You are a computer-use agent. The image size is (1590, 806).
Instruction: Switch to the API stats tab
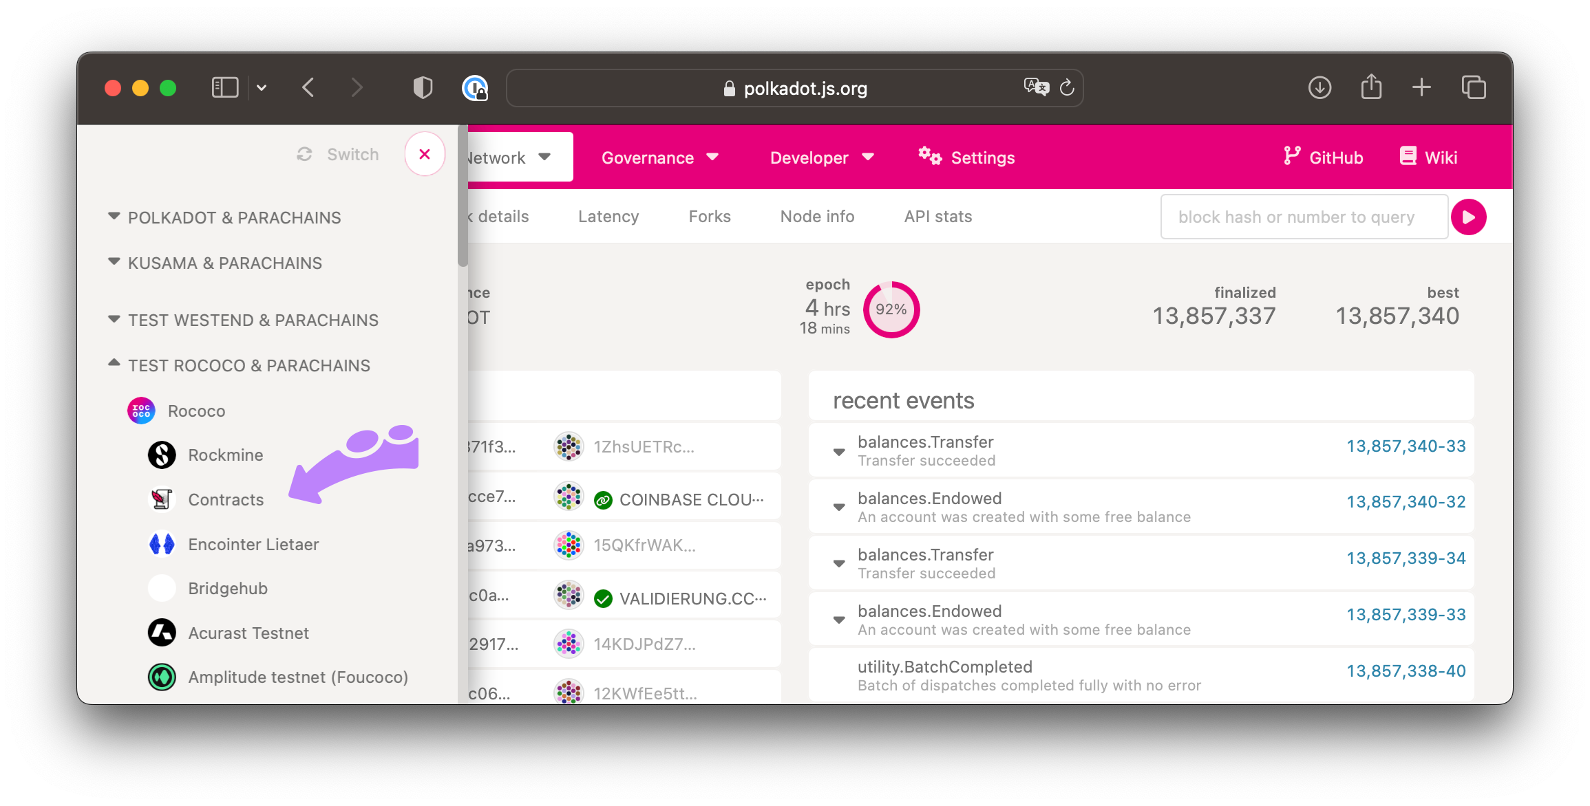coord(938,217)
